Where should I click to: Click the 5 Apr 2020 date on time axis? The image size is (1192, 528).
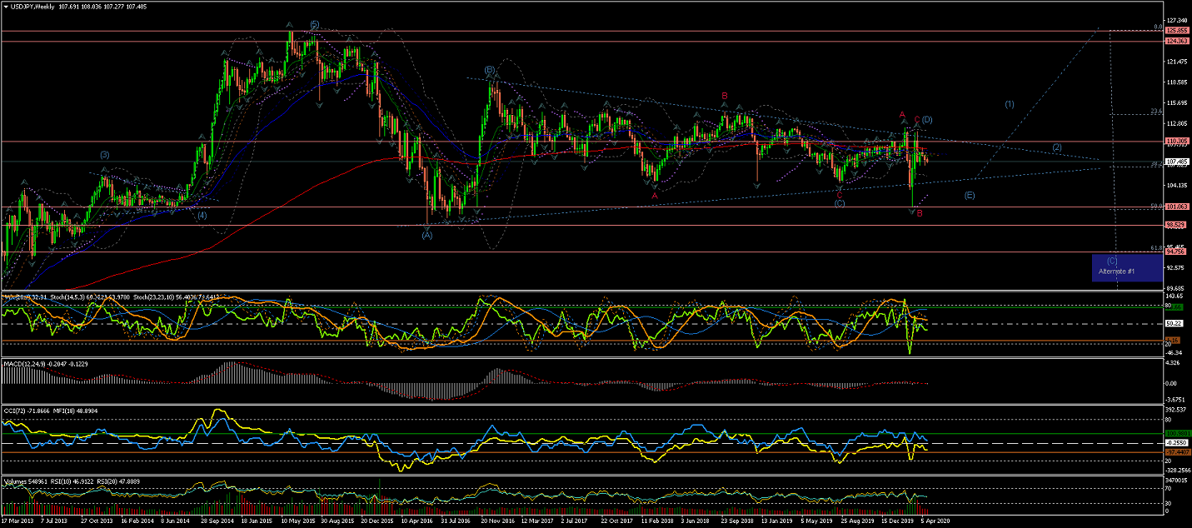pyautogui.click(x=937, y=521)
